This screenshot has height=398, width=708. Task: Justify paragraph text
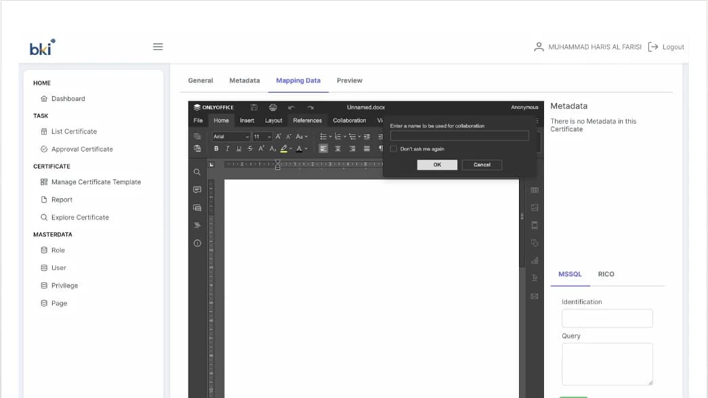coord(367,148)
